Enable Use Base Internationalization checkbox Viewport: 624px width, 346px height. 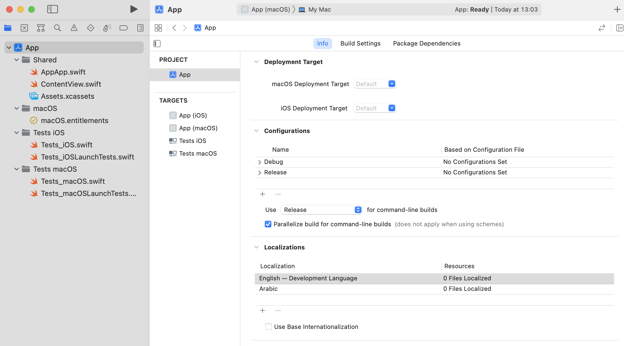(268, 326)
